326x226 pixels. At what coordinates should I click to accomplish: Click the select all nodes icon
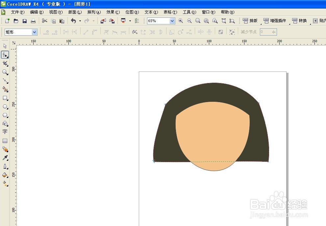(x=232, y=32)
